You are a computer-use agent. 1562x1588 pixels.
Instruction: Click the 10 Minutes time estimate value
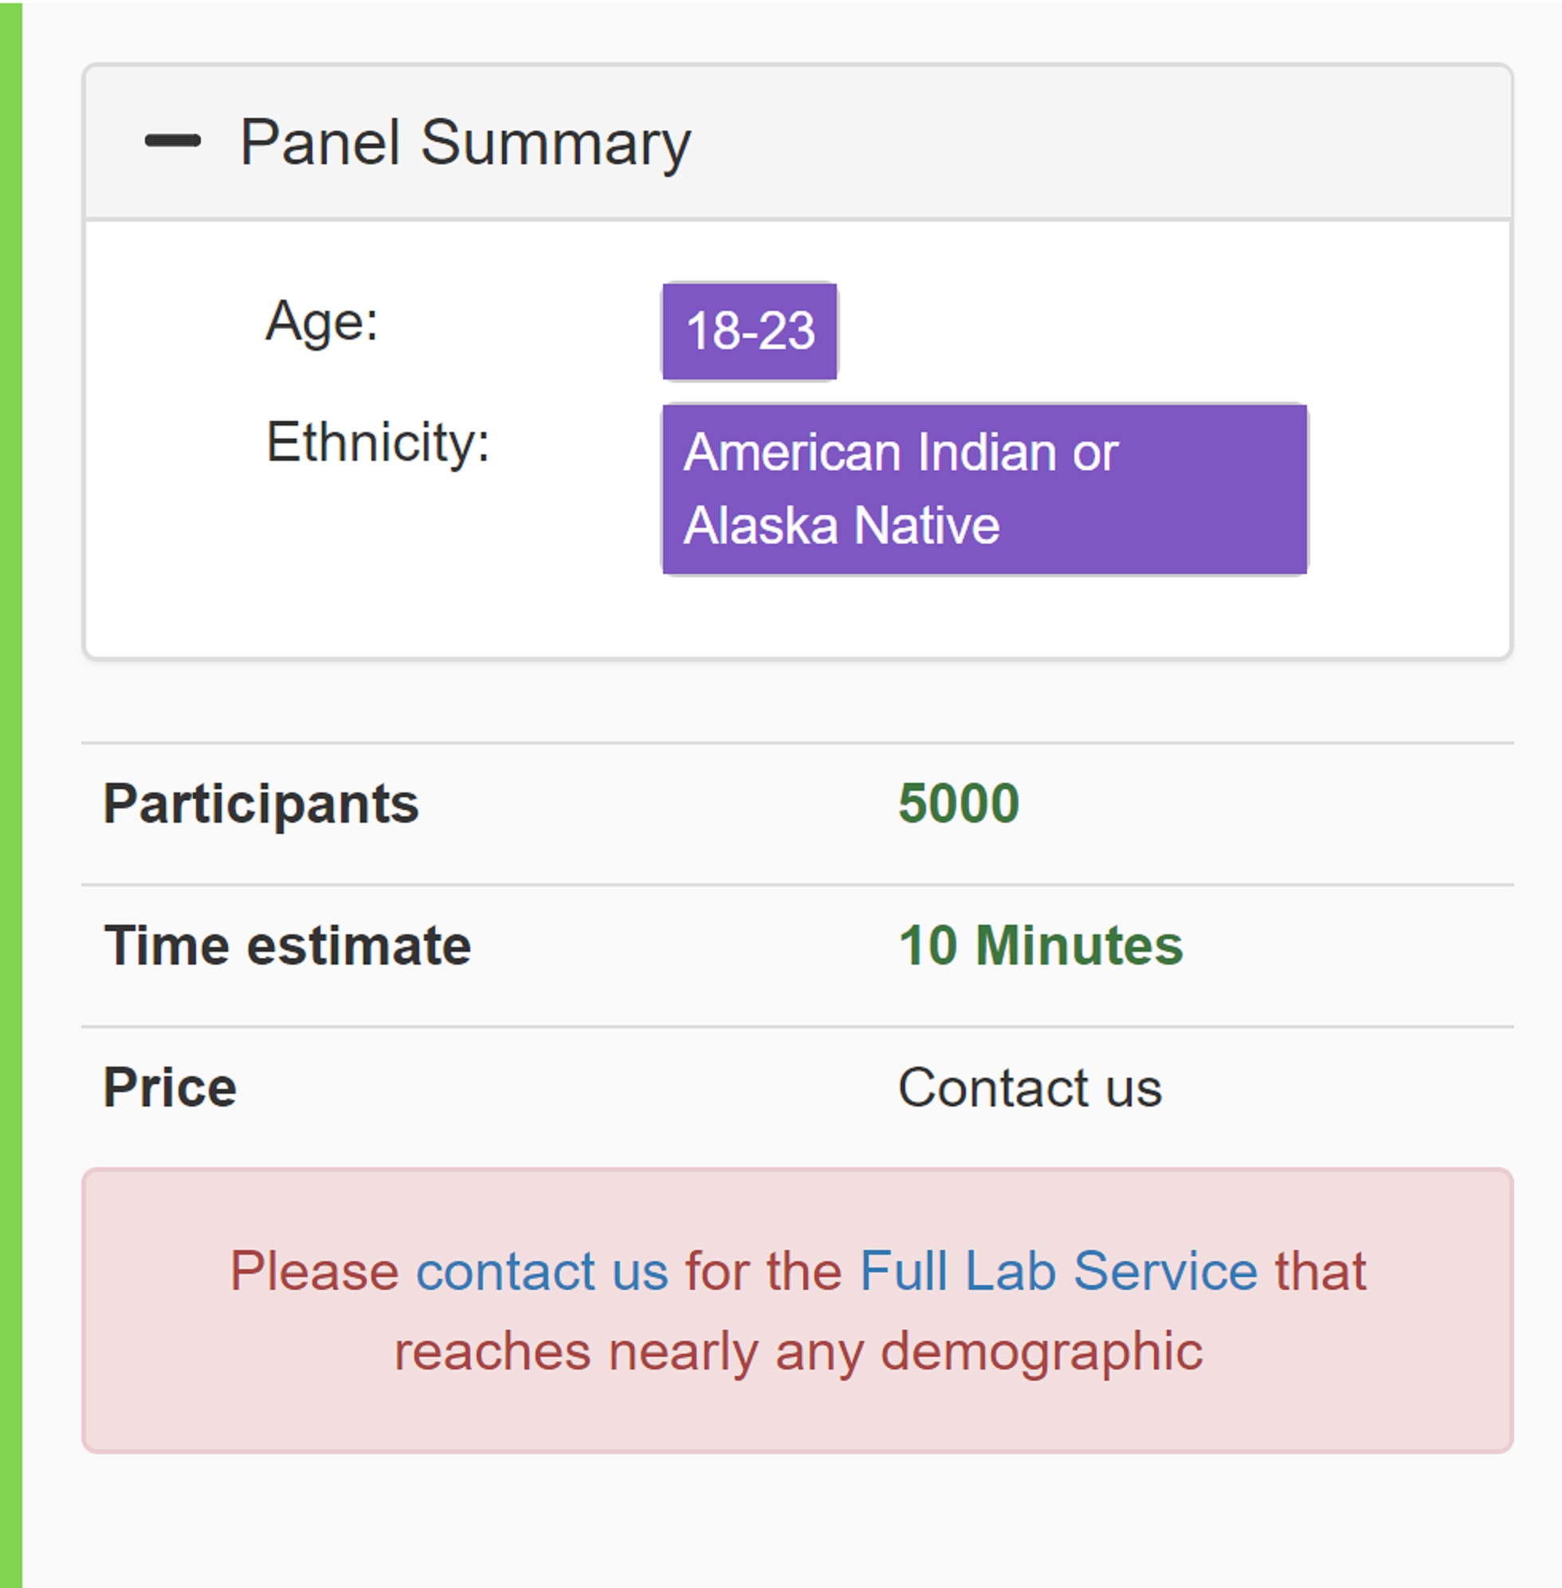coord(1041,945)
